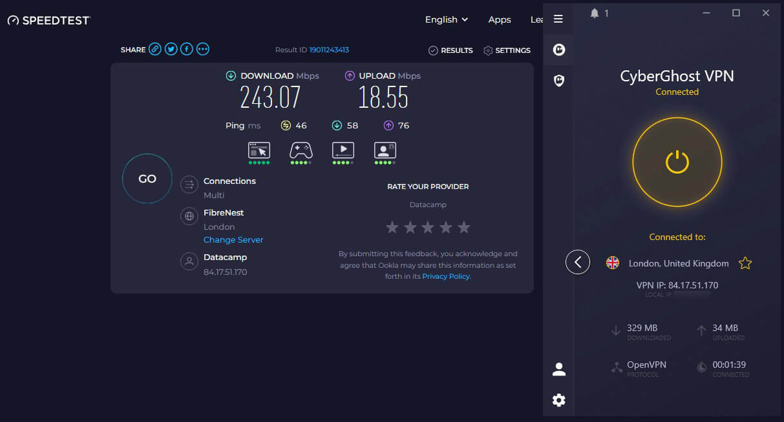Click the Change Server link
The height and width of the screenshot is (422, 784).
click(233, 239)
